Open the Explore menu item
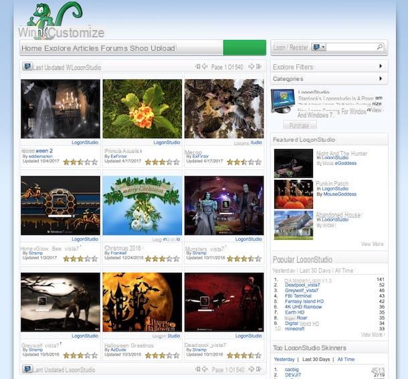The width and height of the screenshot is (408, 379). pos(58,48)
